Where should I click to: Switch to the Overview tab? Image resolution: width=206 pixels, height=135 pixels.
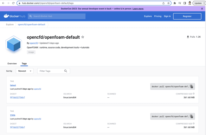pos(12,64)
